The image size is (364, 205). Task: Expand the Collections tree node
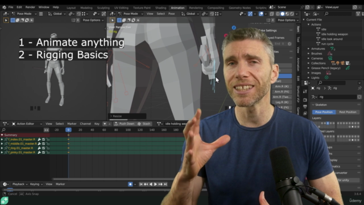309,63
